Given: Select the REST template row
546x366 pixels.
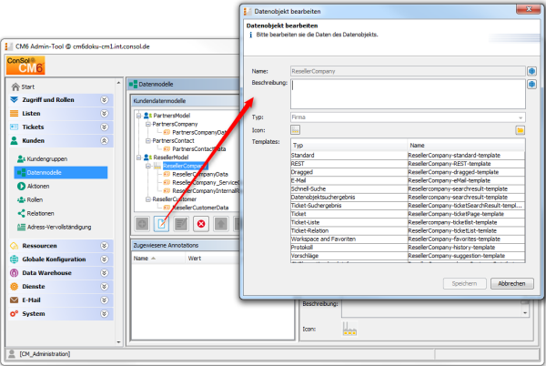Looking at the screenshot, I should (x=408, y=164).
